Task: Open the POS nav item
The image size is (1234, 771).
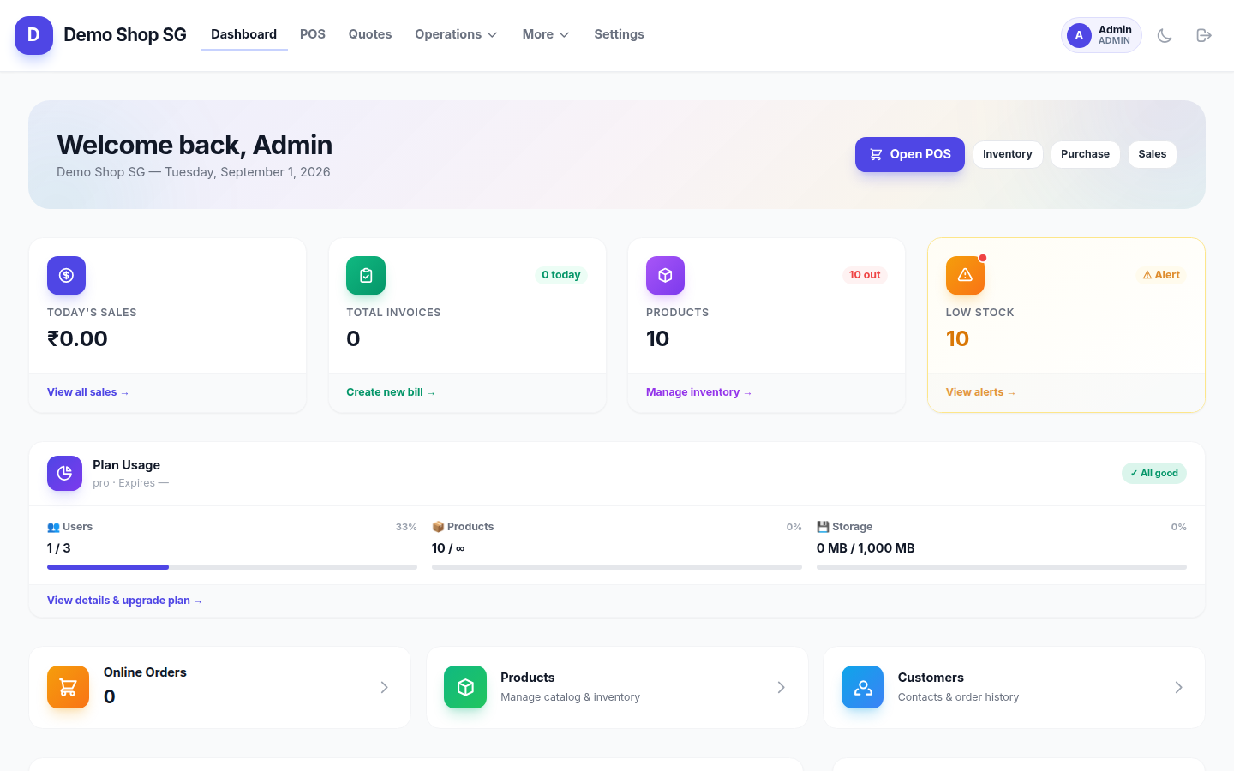Action: tap(313, 34)
